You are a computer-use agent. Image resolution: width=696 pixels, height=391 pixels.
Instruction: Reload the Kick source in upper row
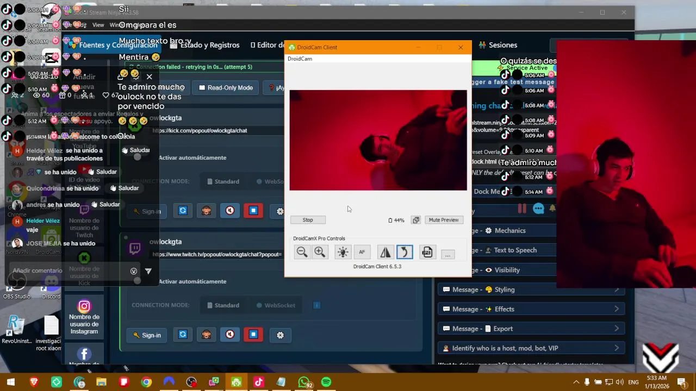(183, 210)
